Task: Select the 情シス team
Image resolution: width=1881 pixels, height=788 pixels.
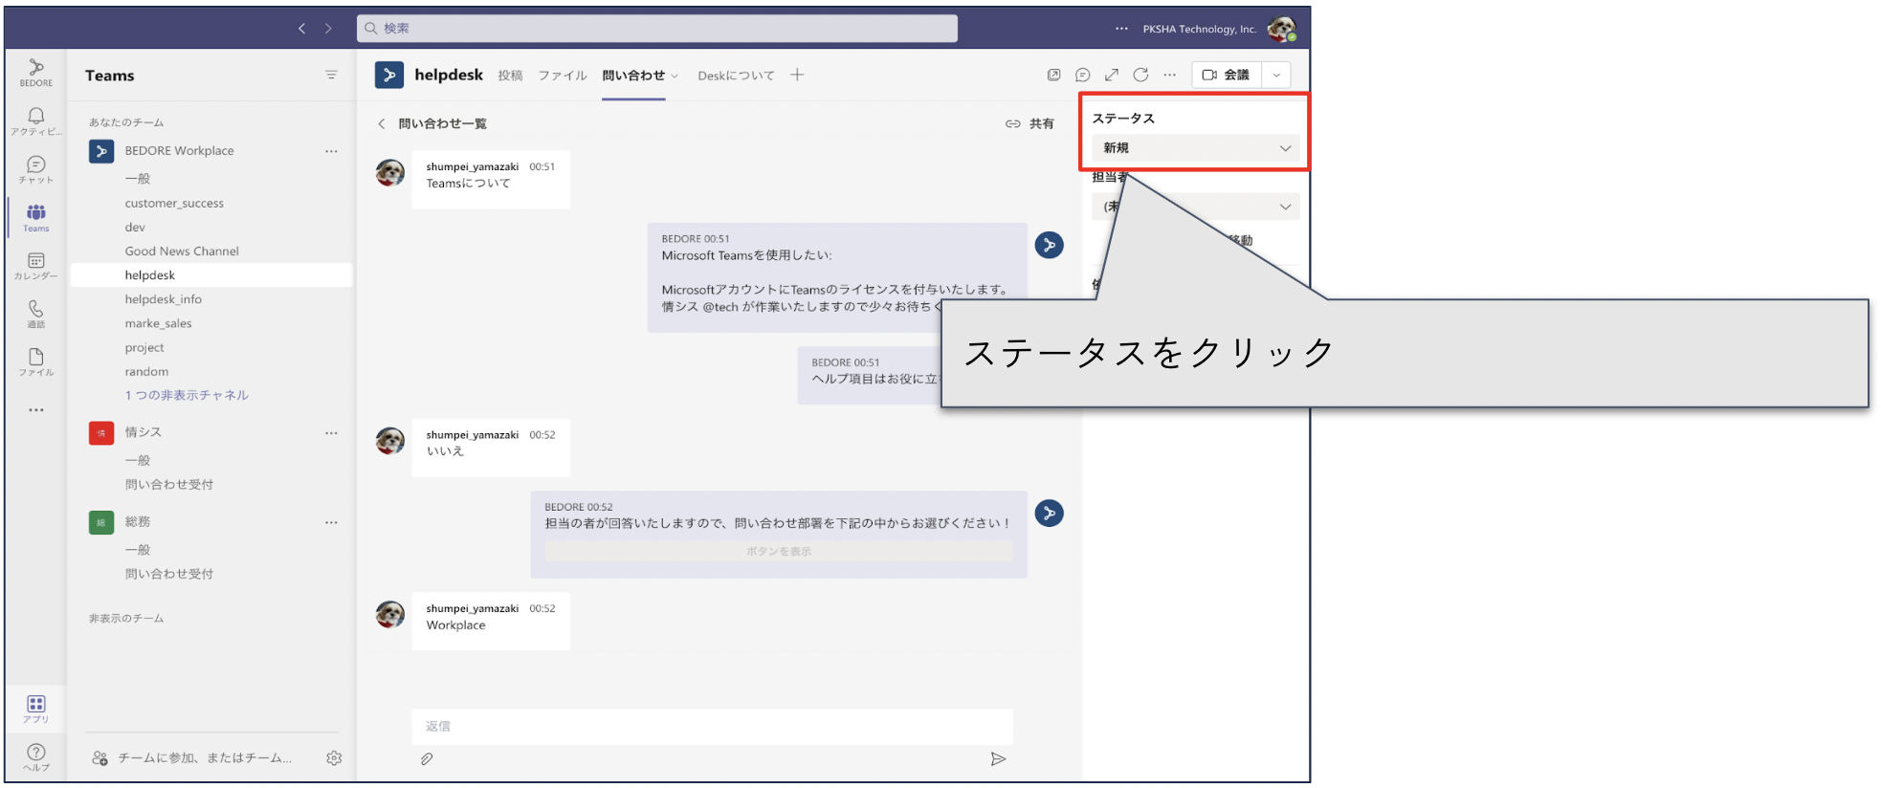Action: coord(144,433)
